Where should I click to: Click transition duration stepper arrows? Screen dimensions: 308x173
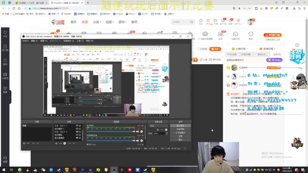[x=167, y=133]
